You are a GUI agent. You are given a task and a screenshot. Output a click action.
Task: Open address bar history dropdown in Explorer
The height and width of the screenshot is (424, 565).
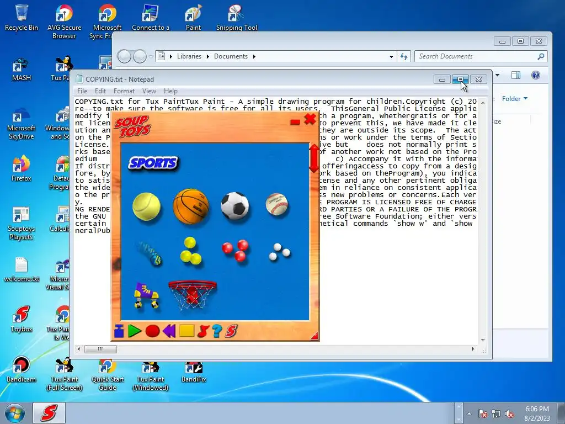(391, 57)
